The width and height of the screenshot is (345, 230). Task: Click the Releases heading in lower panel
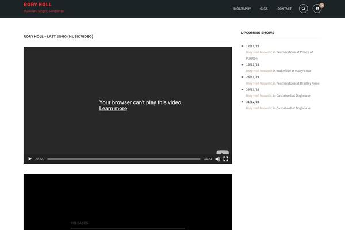point(79,223)
